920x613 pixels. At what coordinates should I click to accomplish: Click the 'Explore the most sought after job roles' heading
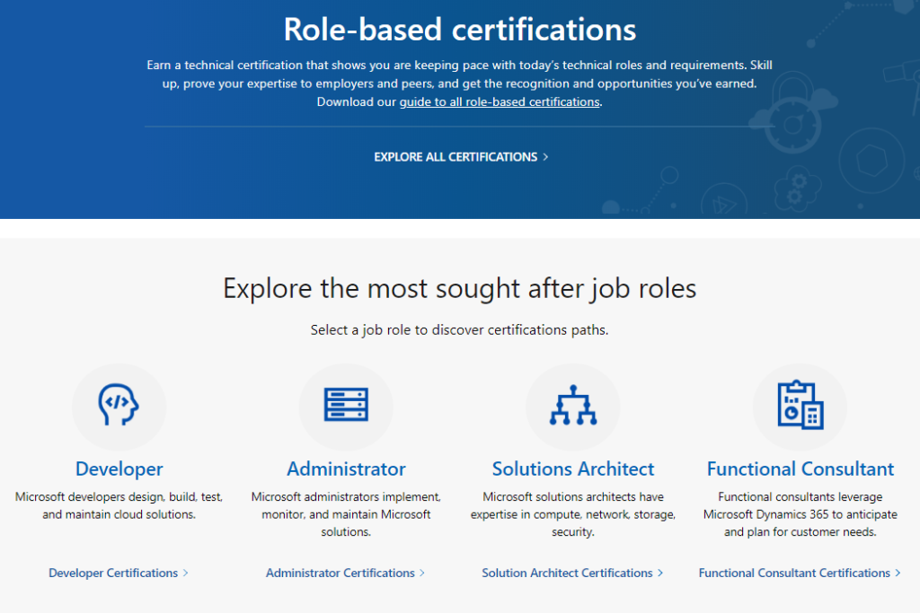460,288
